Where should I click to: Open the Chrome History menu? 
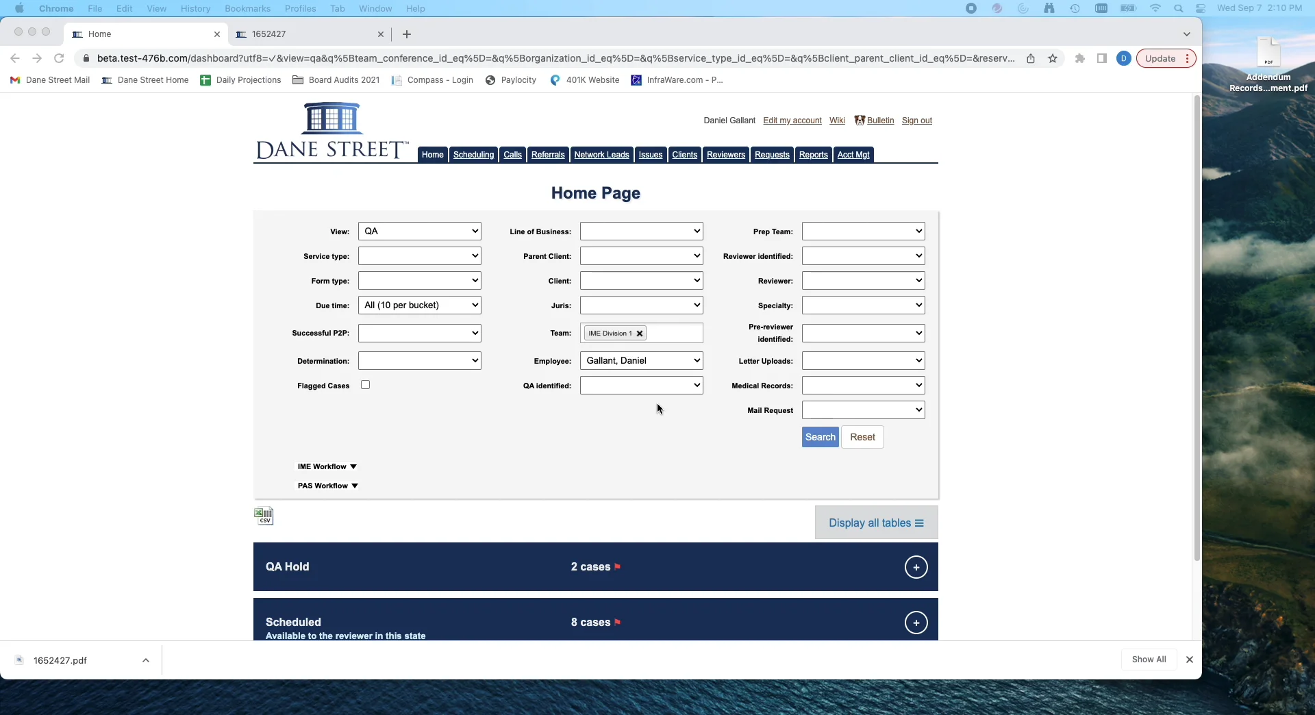195,8
